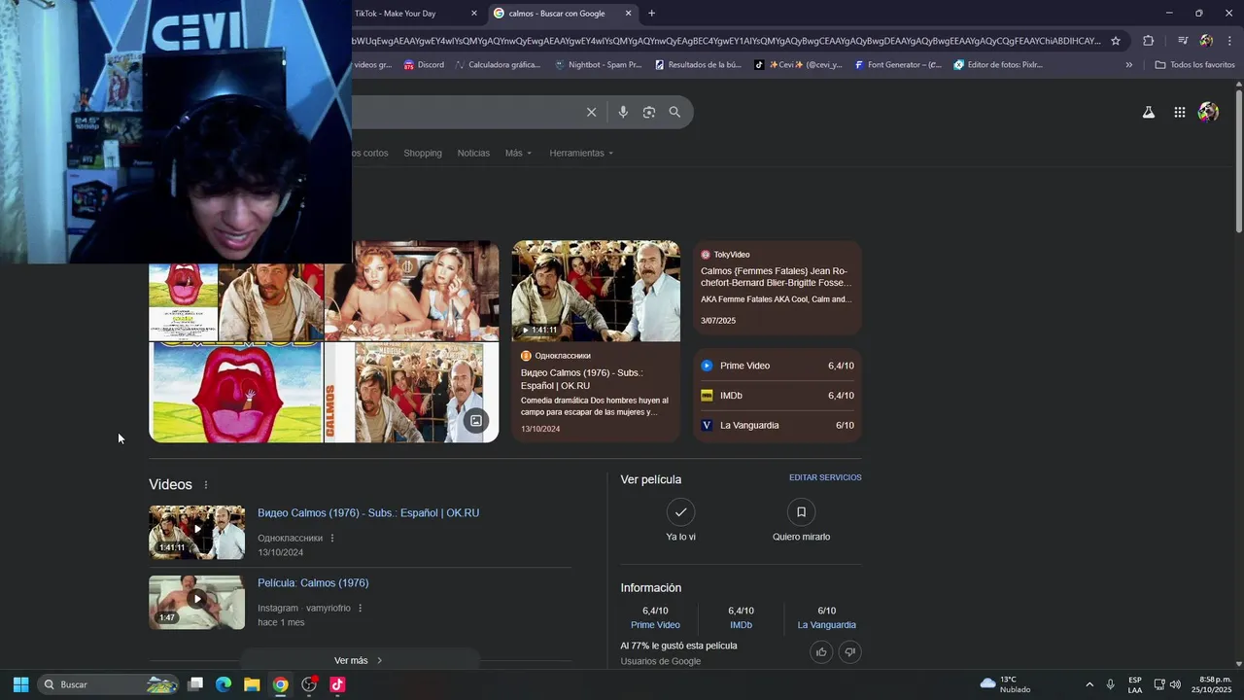Click EDITAR SERVICIOS link

[825, 477]
